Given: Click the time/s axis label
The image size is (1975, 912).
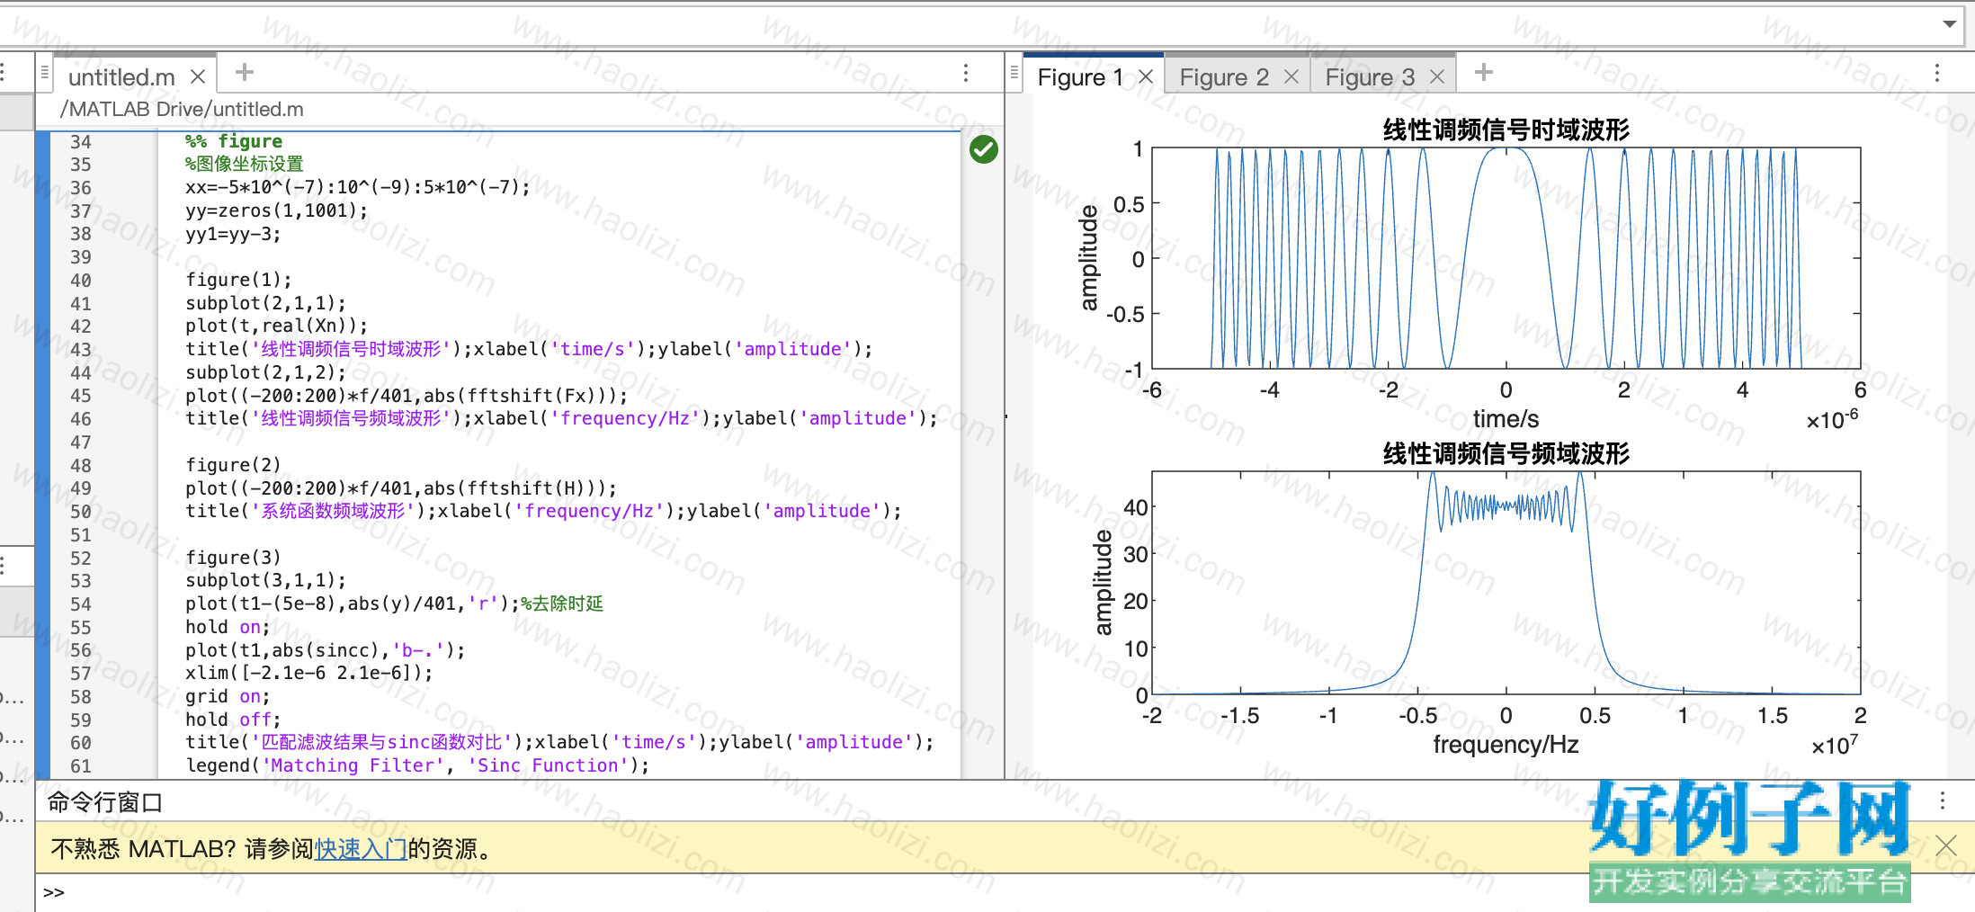Looking at the screenshot, I should coord(1506,419).
